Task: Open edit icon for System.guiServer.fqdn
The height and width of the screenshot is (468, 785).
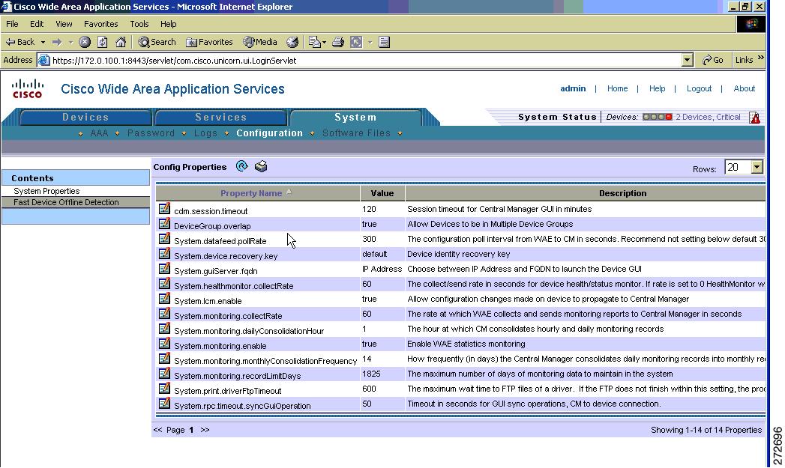Action: [164, 269]
